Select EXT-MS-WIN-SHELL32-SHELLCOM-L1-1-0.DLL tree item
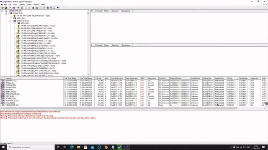This screenshot has height=150, width=268. click(38, 66)
